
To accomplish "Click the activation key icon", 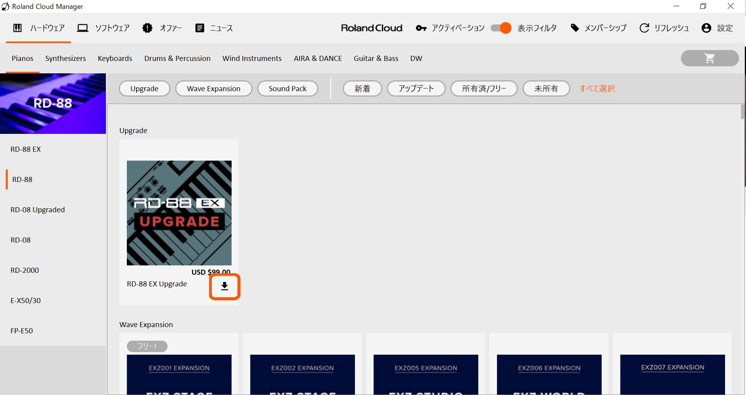I will click(421, 28).
